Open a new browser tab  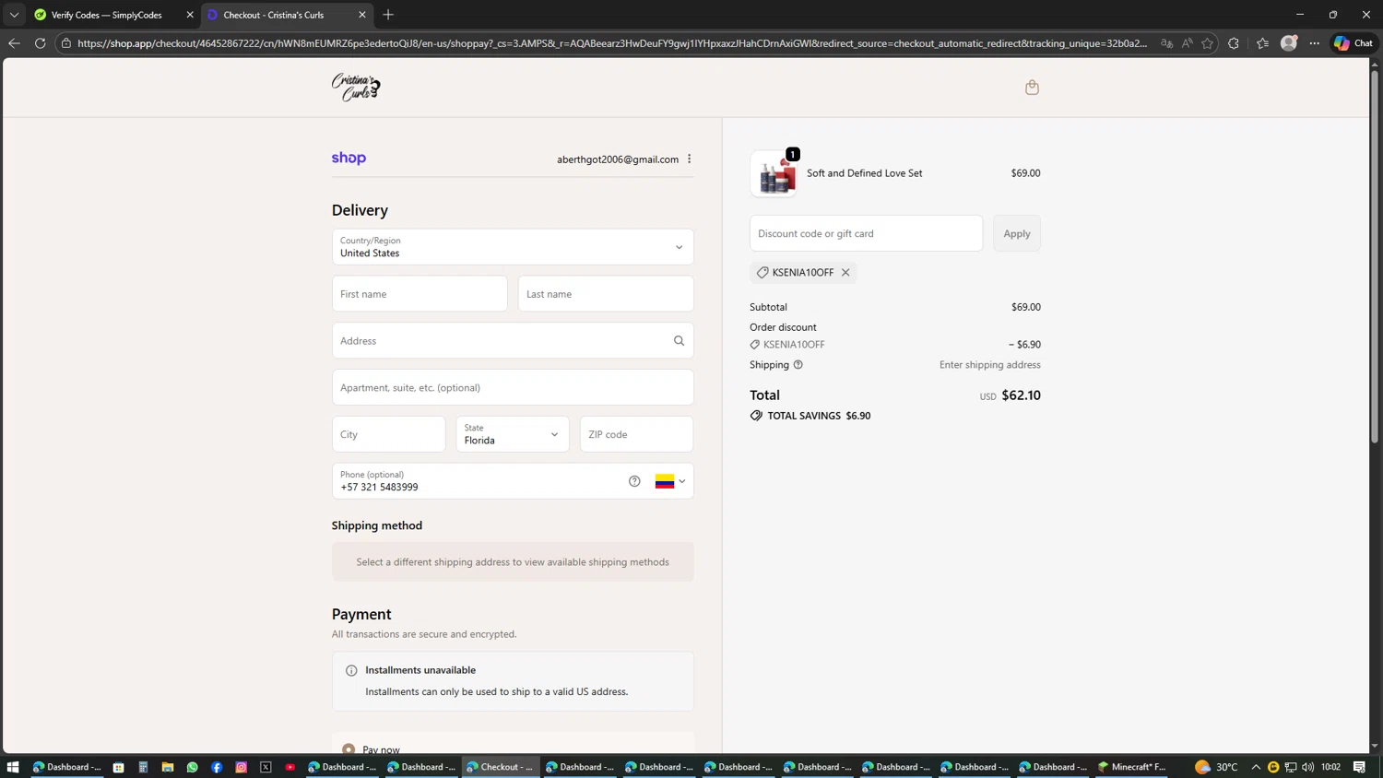pos(388,15)
